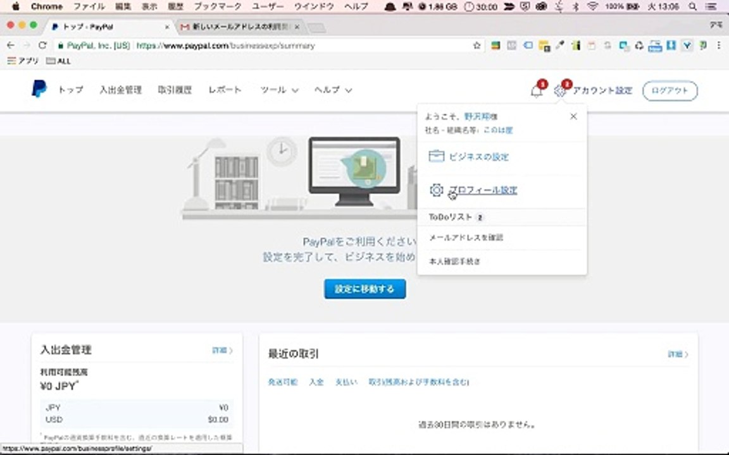This screenshot has width=729, height=455.
Task: Switch to the Gmail 新しいメールアドレス tab
Action: click(239, 27)
